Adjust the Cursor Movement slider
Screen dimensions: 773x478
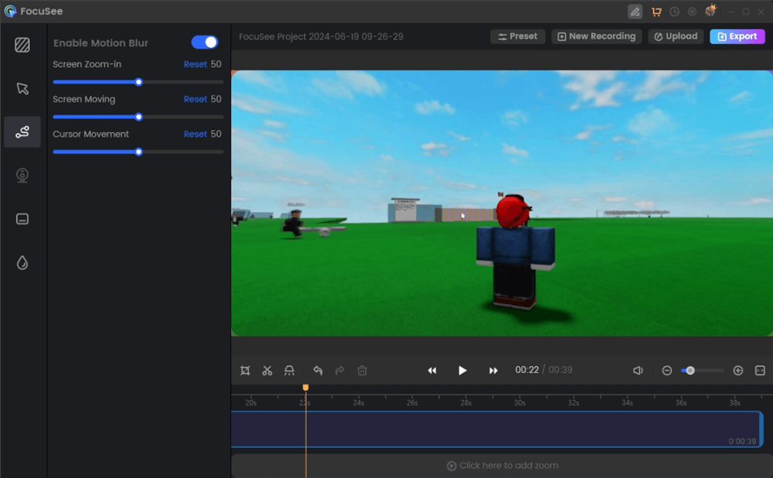coord(138,152)
